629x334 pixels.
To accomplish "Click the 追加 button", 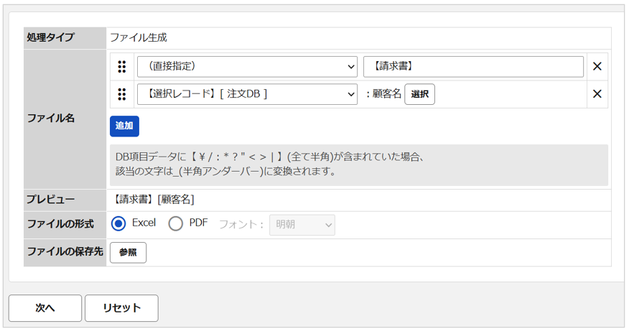I will (x=124, y=126).
